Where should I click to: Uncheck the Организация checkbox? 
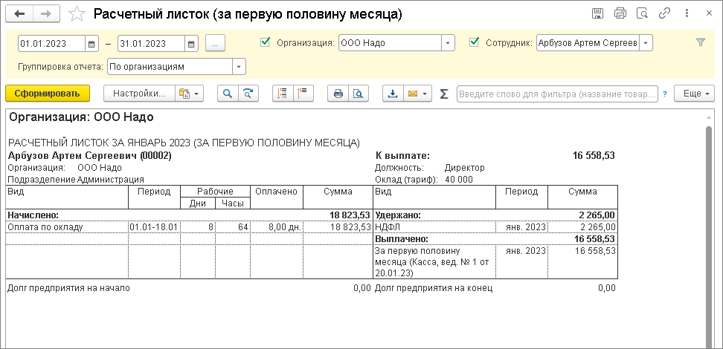point(266,43)
